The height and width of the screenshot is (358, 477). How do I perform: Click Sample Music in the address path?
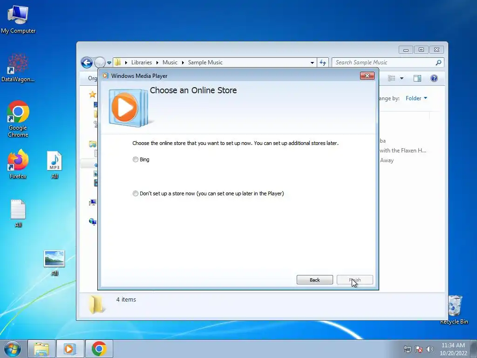pos(205,62)
